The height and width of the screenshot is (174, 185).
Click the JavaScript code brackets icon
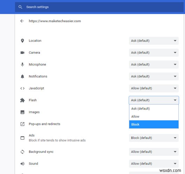click(22, 88)
